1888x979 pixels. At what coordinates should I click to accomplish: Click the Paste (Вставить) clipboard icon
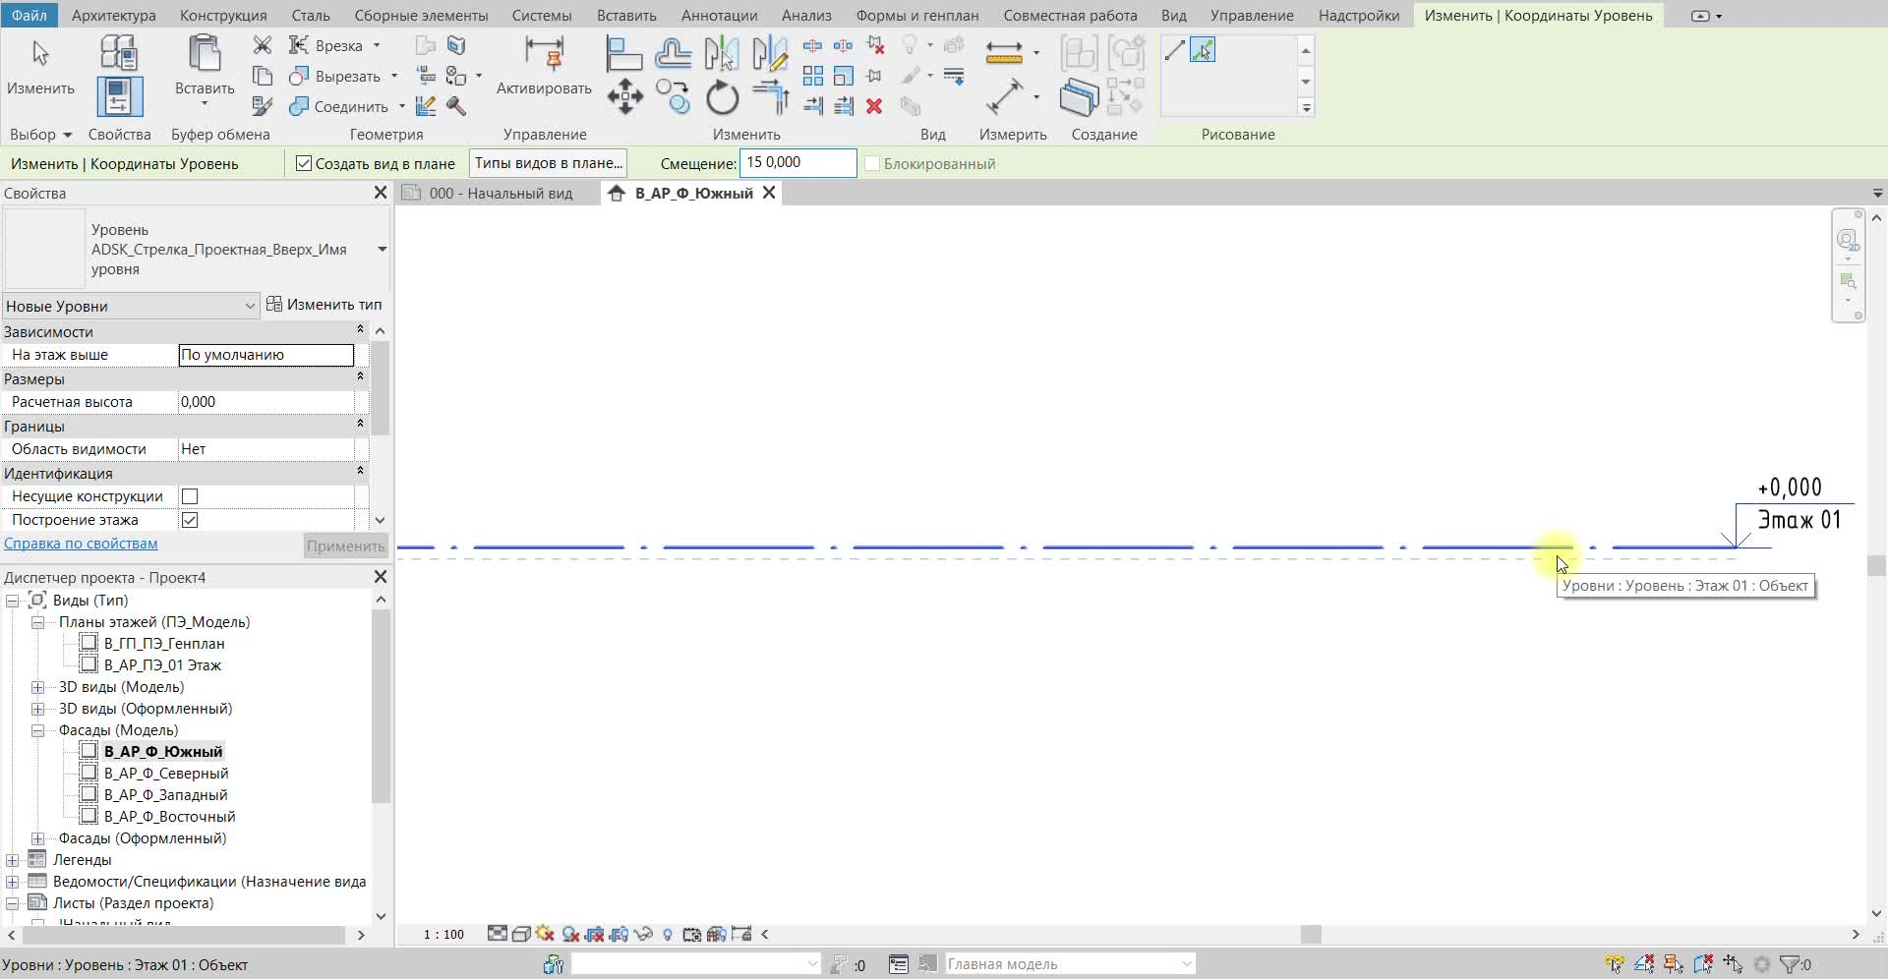tap(205, 54)
